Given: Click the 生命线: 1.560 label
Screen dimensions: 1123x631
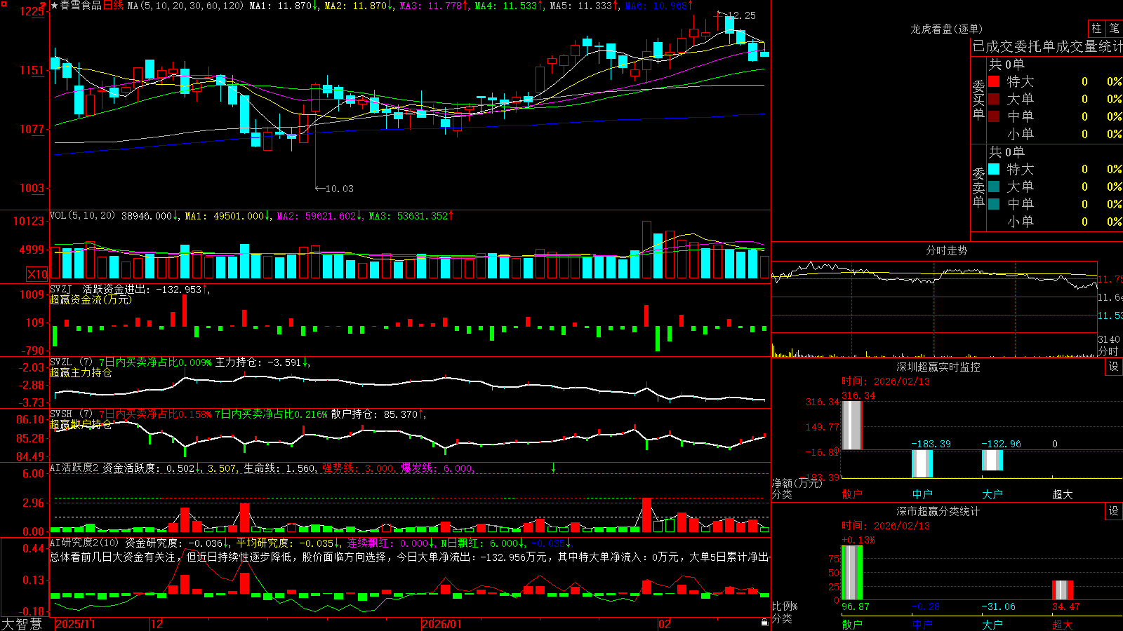Looking at the screenshot, I should pos(279,468).
